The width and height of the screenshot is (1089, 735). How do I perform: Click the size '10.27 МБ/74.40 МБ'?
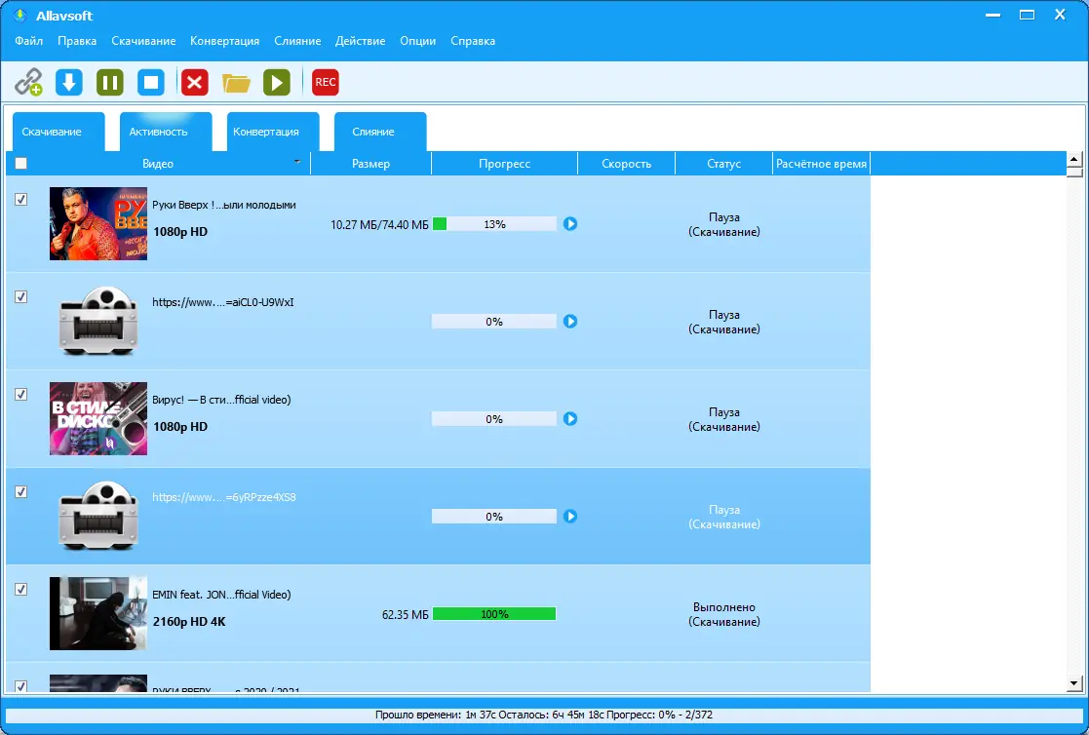[379, 224]
